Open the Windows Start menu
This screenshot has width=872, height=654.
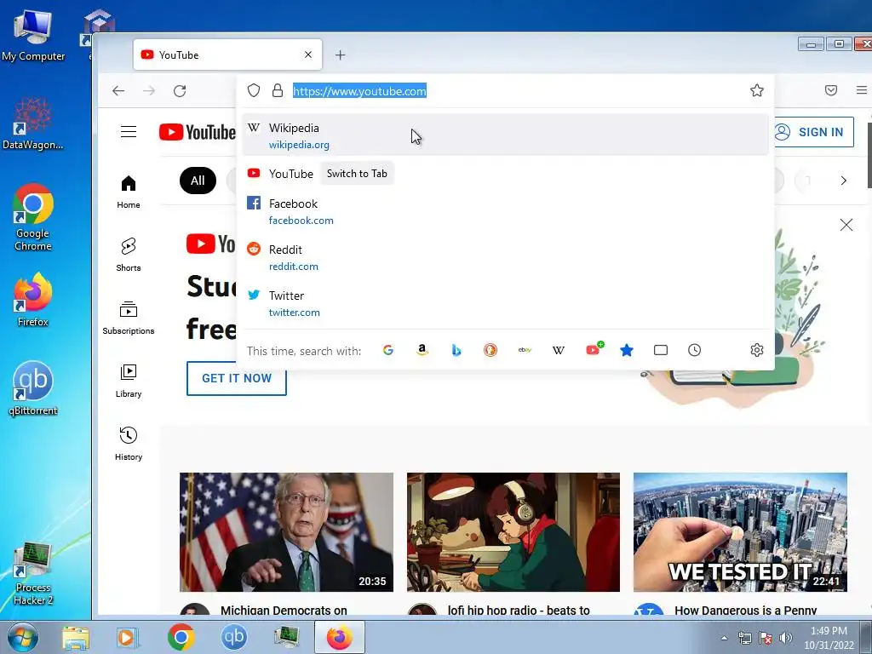tap(22, 637)
